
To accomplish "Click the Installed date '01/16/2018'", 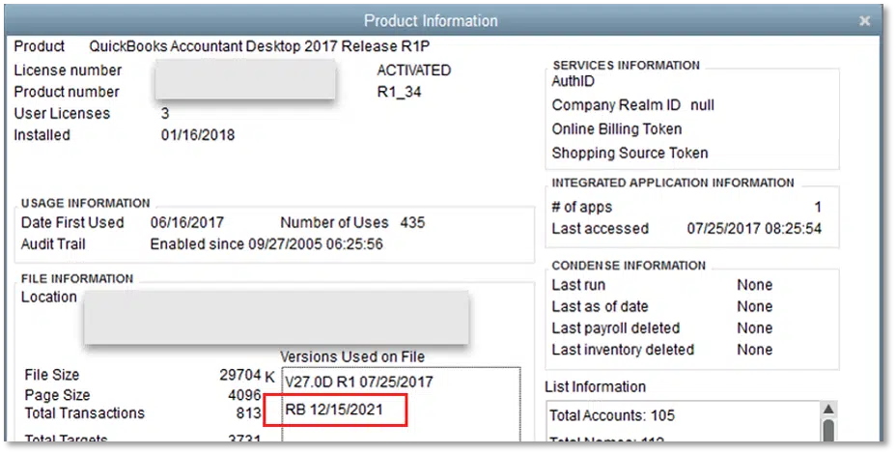I will 198,135.
